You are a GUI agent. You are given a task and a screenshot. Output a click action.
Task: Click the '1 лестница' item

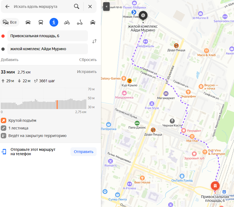pos(15,128)
